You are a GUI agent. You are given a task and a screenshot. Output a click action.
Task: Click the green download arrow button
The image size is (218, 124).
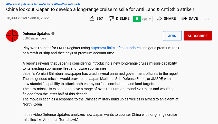coord(137,19)
